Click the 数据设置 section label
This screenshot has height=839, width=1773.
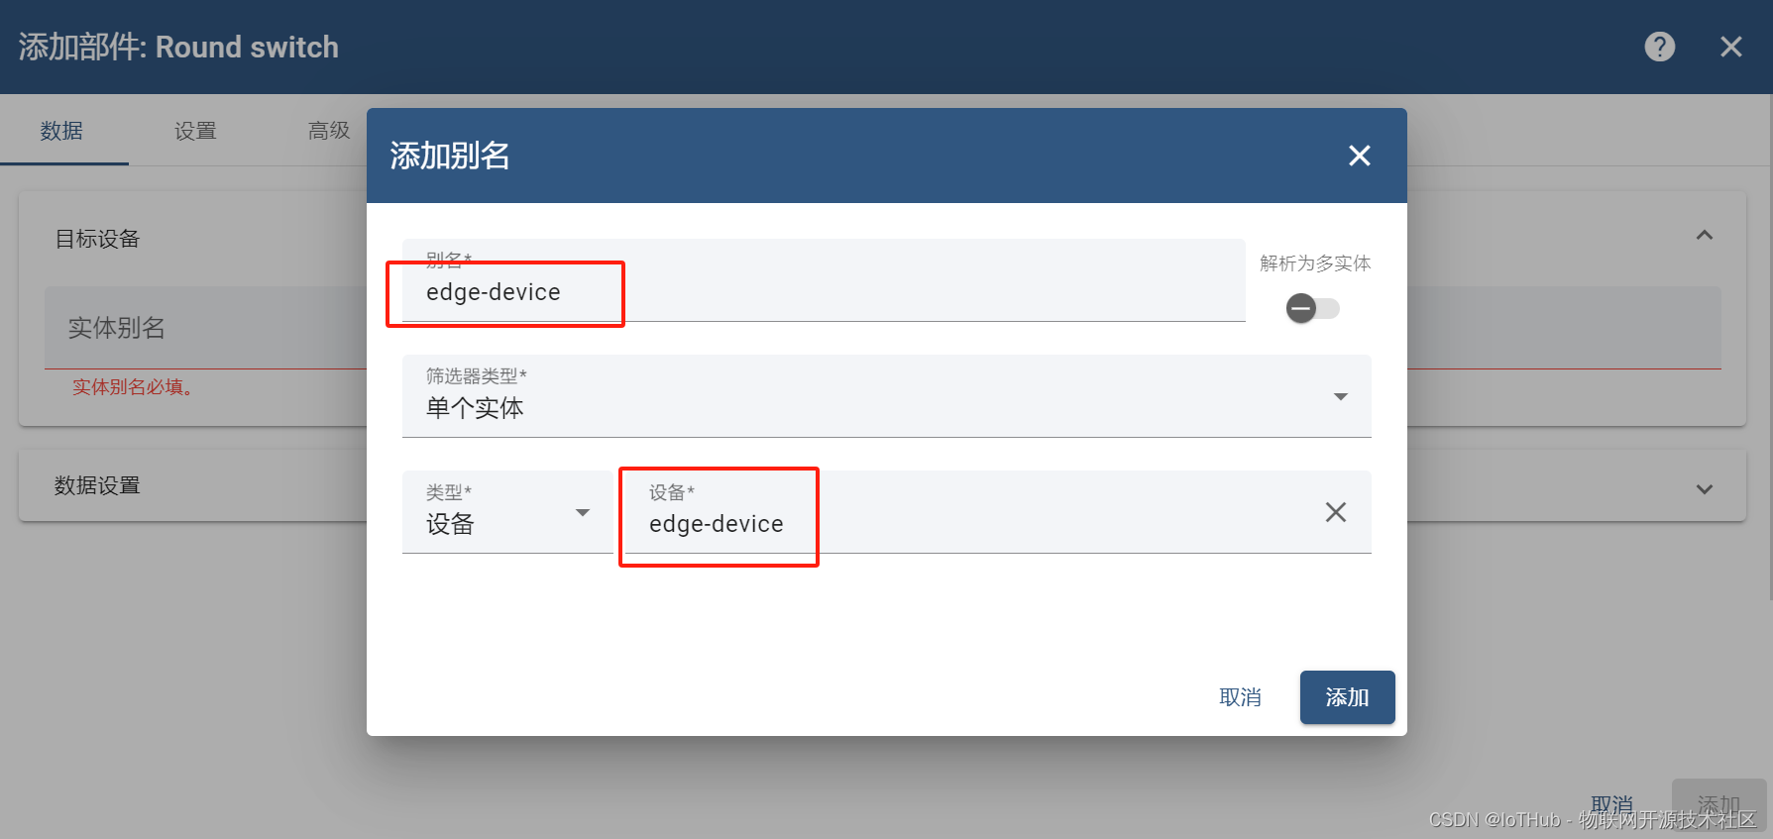[x=97, y=485]
